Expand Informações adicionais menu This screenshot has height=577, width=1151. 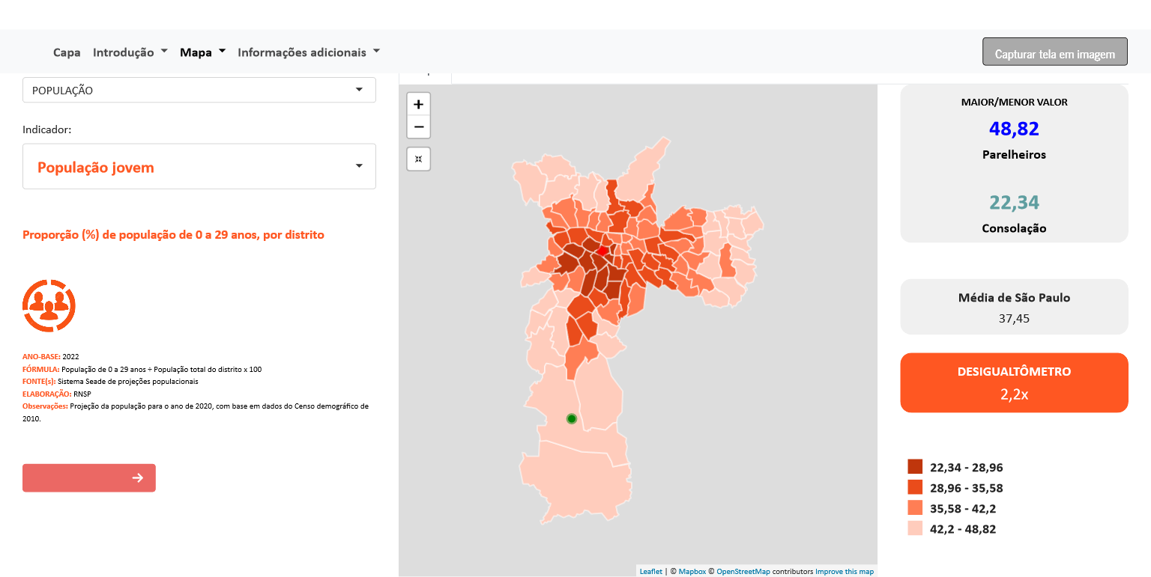pos(309,52)
